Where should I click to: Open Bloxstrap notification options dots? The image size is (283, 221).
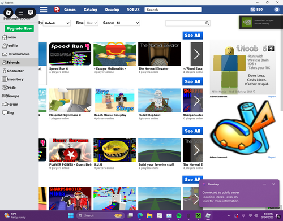pos(264,184)
